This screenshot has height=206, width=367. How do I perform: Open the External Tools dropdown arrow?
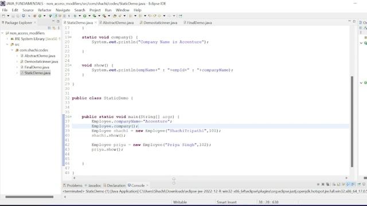point(109,16)
